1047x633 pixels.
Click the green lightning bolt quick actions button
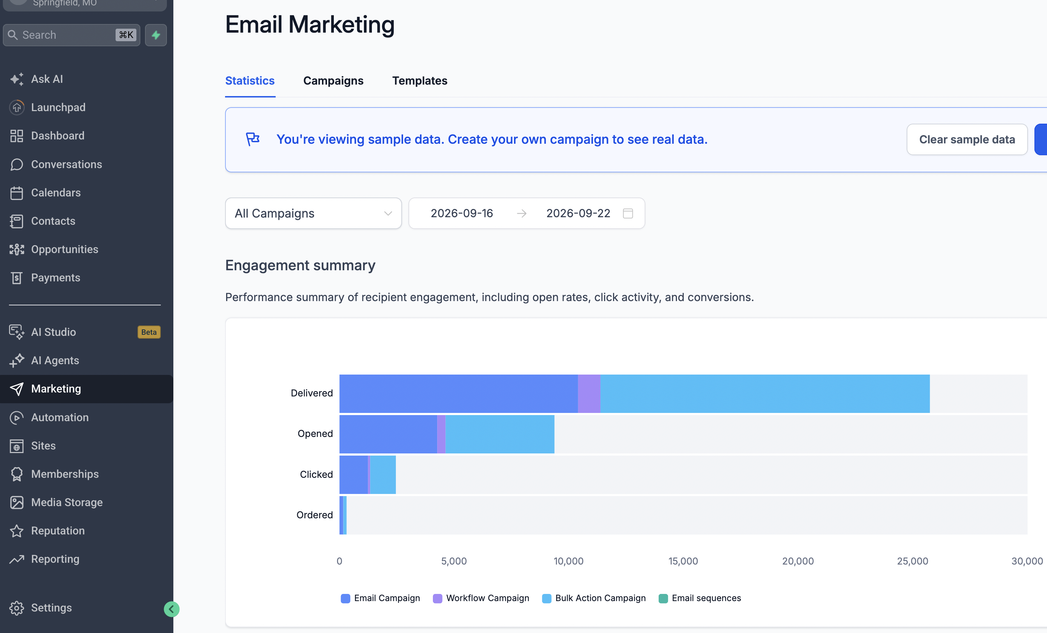[156, 35]
